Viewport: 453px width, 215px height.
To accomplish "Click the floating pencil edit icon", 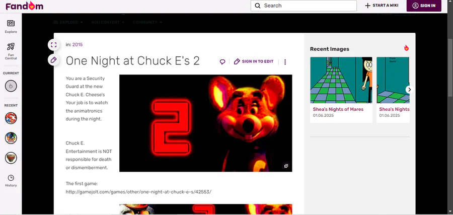I will point(54,60).
